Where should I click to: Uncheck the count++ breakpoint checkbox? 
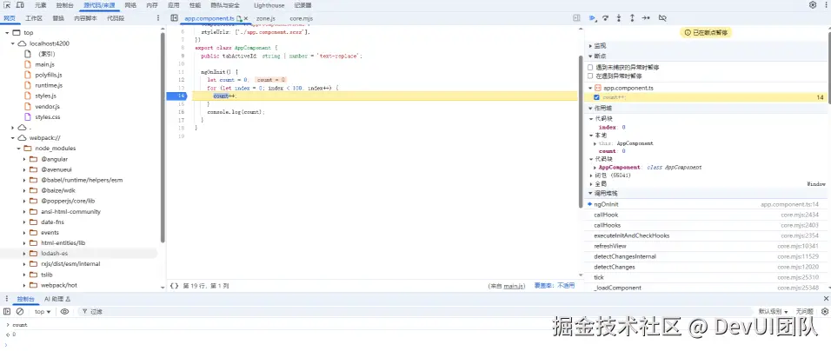pos(597,97)
